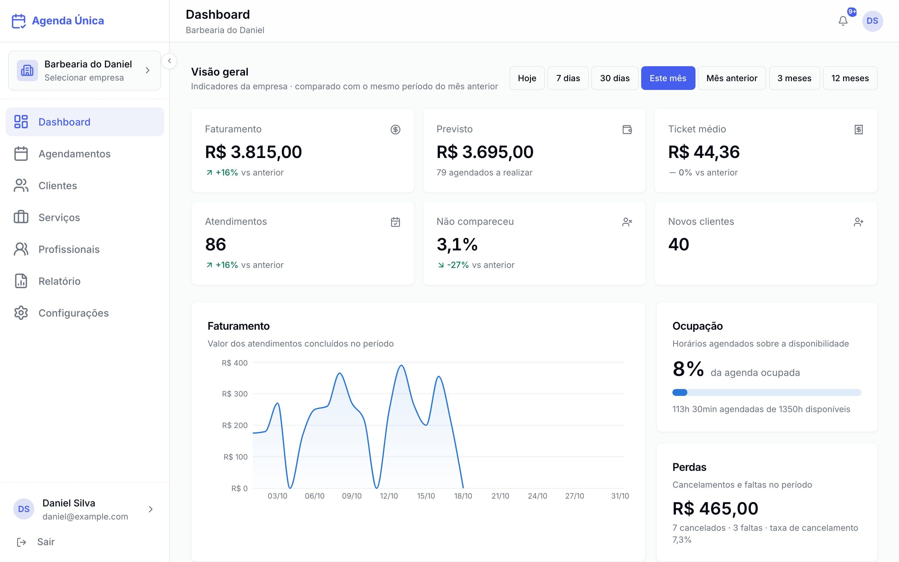
Task: Click the R$ 400 chart axis label
Action: (x=234, y=363)
